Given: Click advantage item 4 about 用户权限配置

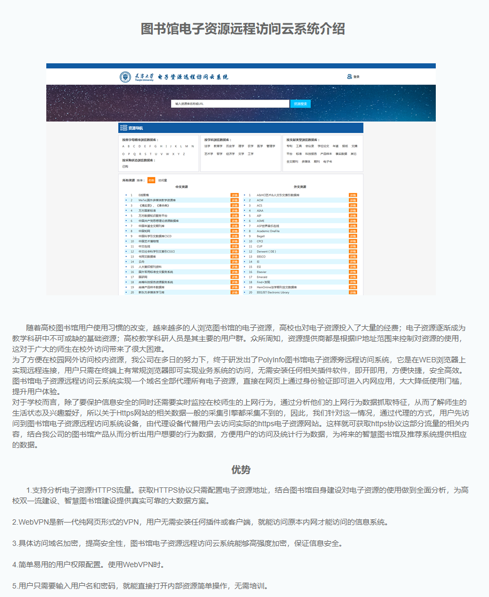Looking at the screenshot, I should [89, 565].
